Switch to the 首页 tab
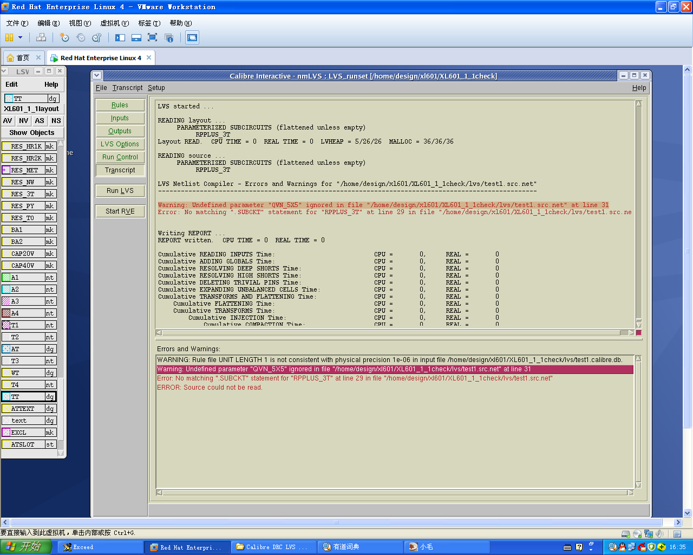Image resolution: width=693 pixels, height=555 pixels. tap(24, 57)
